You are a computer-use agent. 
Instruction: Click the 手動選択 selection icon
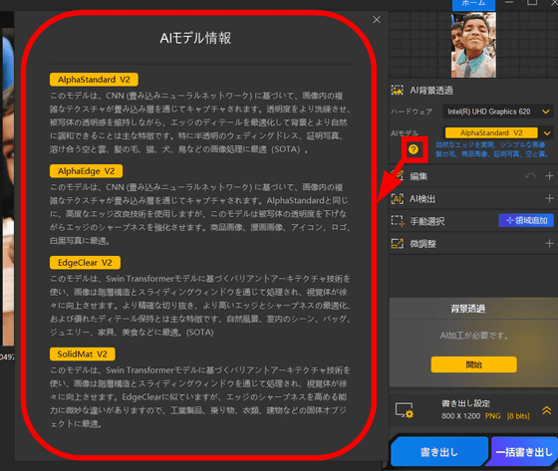[398, 221]
